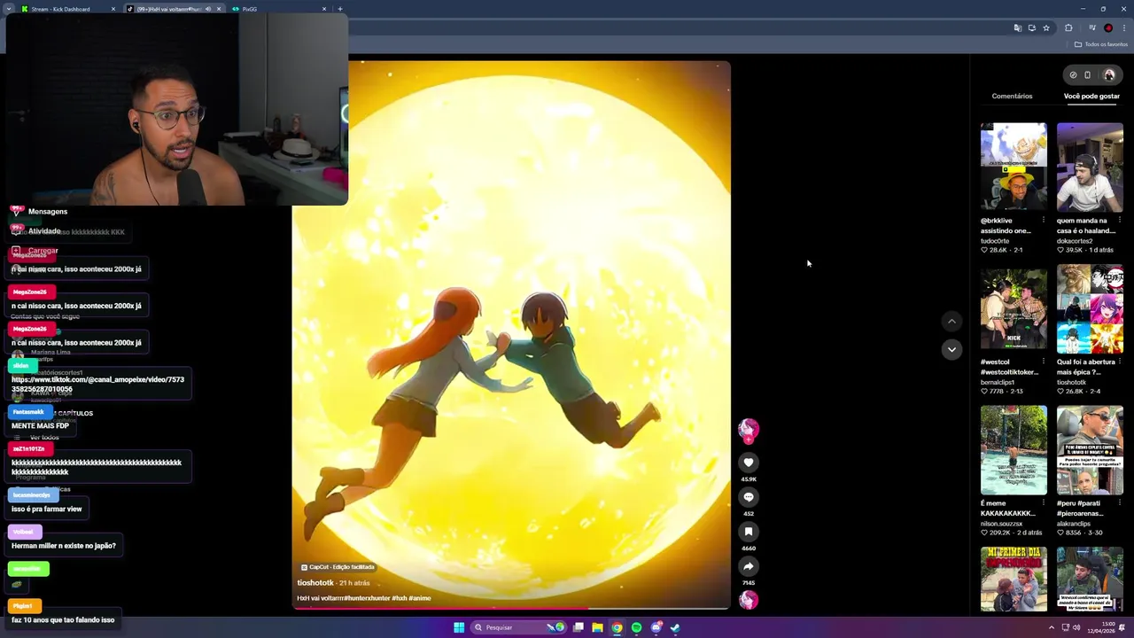Screen dimensions: 1134x638
Task: Open the profile avatar in TikTok header
Action: pos(1109,75)
